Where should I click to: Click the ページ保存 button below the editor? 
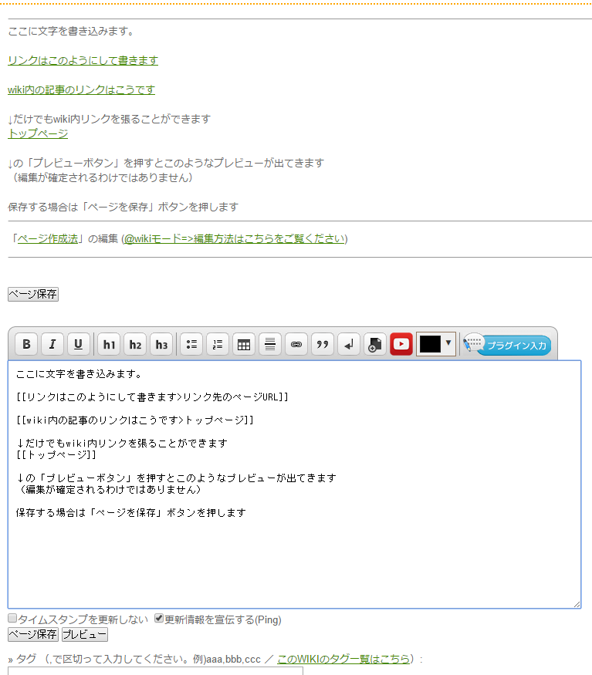pos(33,635)
